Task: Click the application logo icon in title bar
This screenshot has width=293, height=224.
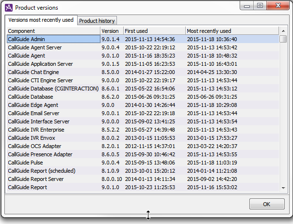Action: click(9, 7)
